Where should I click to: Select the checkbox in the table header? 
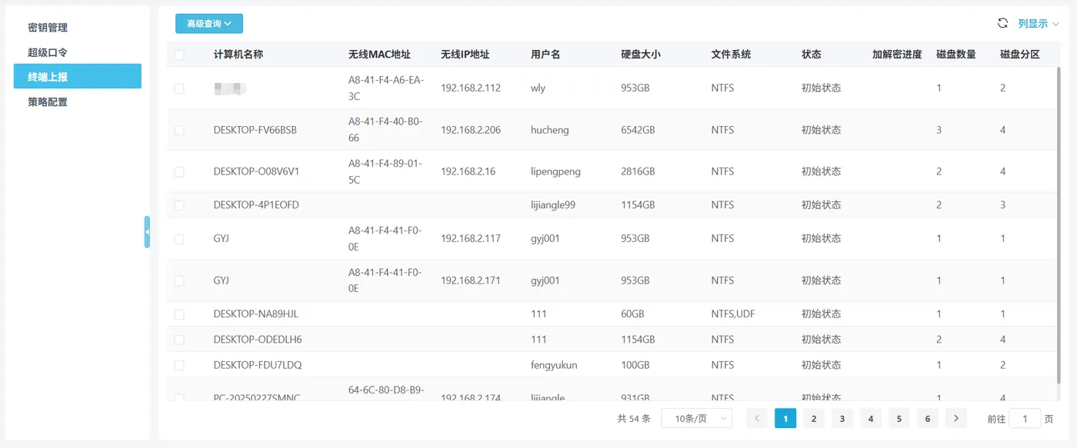click(178, 54)
